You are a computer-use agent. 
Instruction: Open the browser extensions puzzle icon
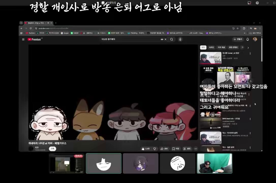(x=244, y=28)
